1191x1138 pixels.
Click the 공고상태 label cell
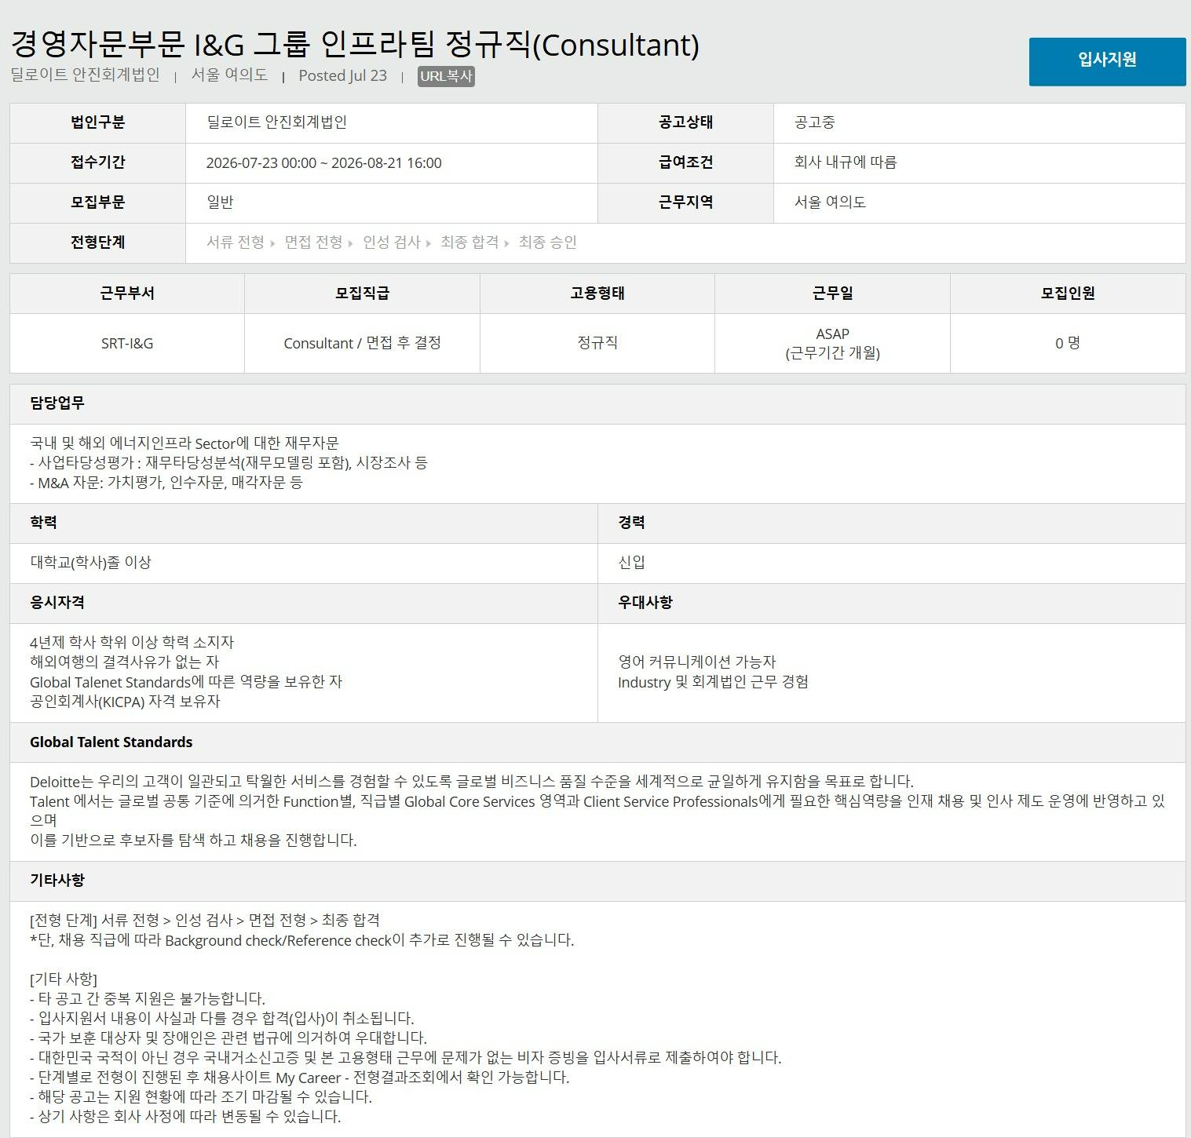(685, 122)
